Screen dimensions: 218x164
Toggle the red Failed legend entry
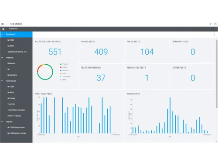63,67
